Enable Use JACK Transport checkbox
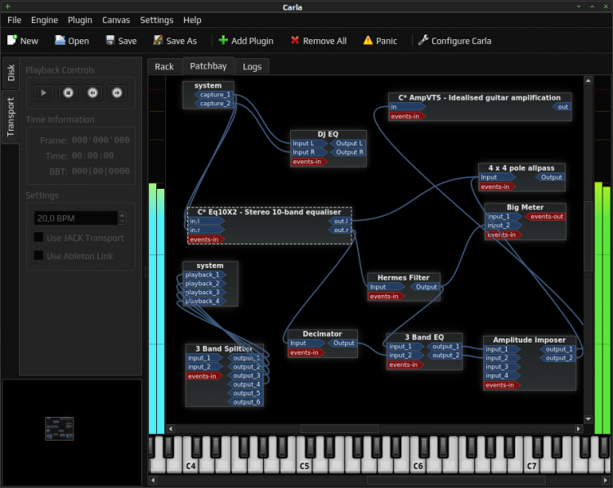The width and height of the screenshot is (613, 488). (38, 237)
